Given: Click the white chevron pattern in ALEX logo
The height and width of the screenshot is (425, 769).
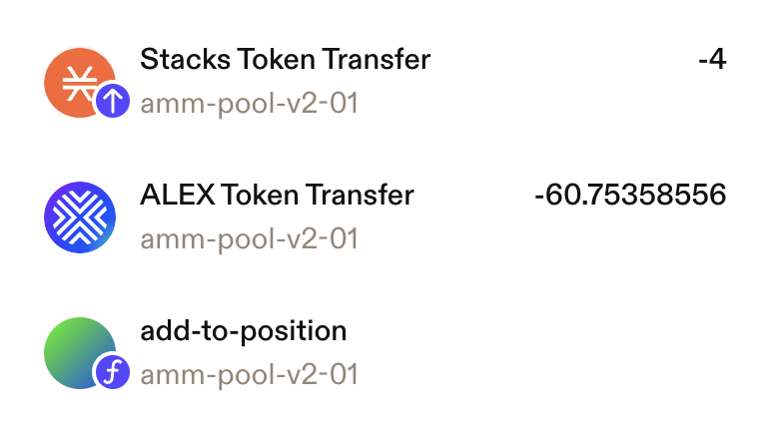Looking at the screenshot, I should 80,217.
